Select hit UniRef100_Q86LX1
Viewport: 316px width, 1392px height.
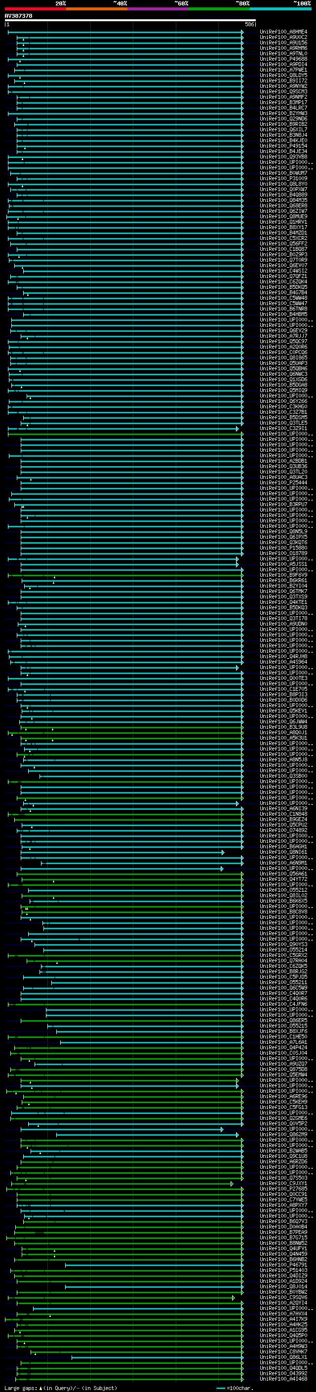pos(283,1357)
